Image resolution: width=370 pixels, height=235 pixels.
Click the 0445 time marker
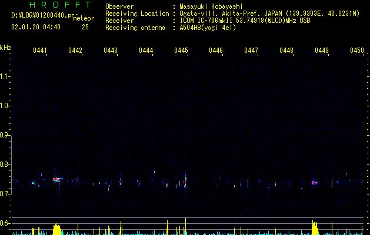pos(181,51)
